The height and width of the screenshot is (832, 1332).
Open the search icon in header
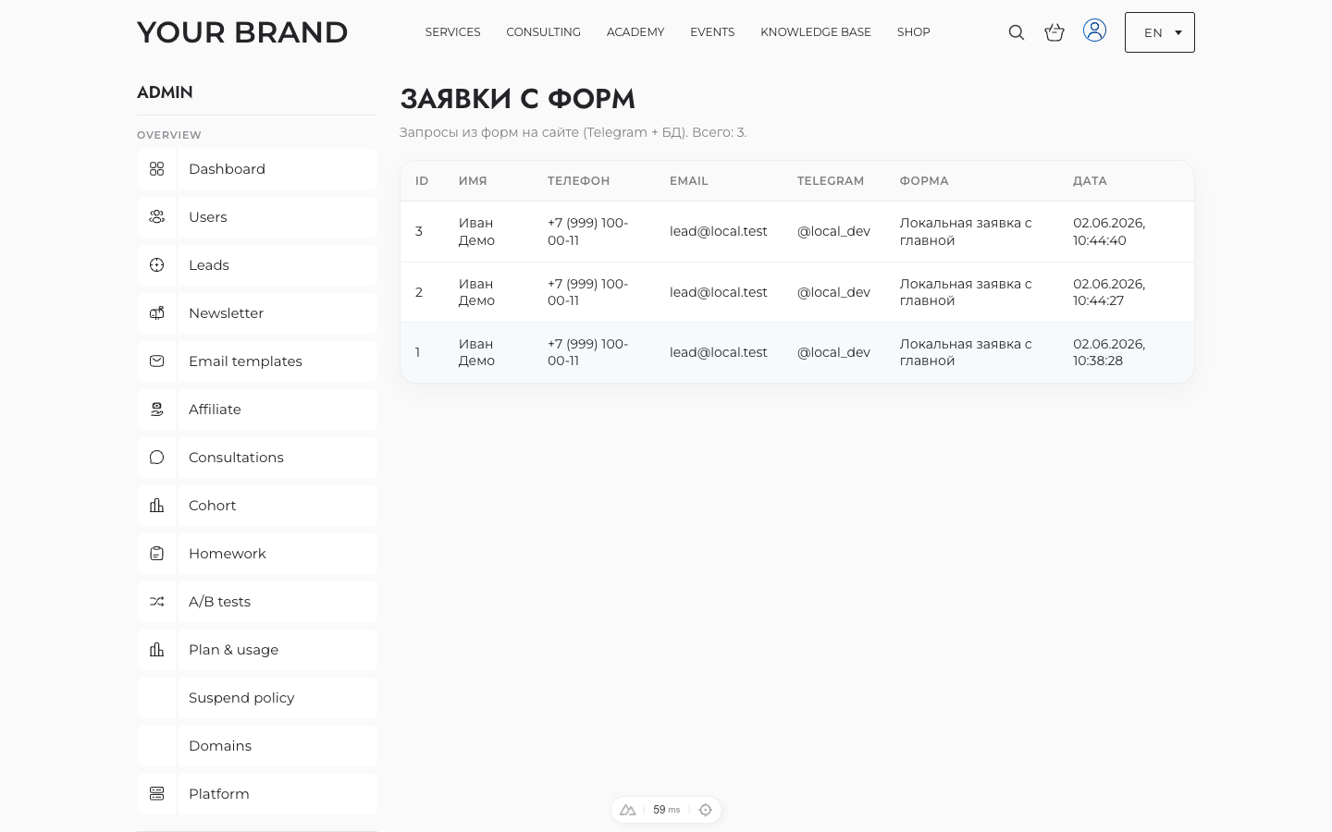click(x=1016, y=32)
